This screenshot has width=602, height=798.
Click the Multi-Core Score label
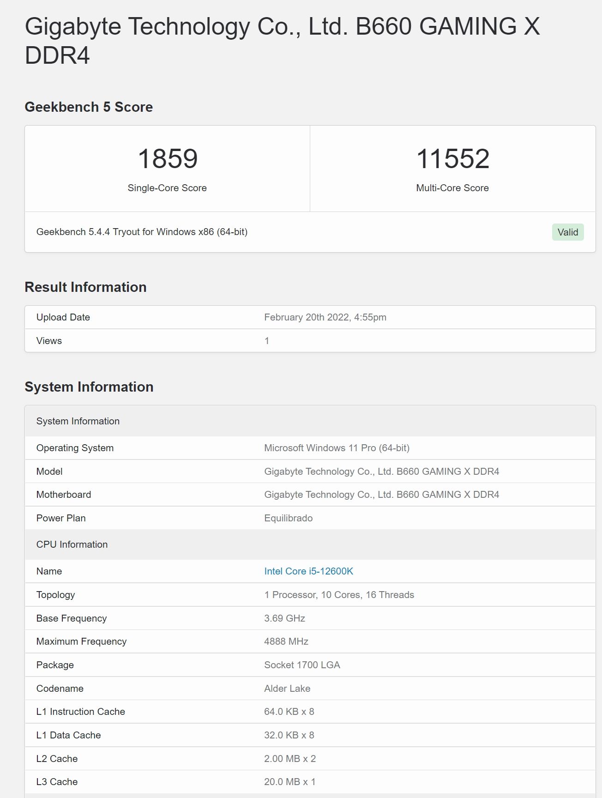452,188
